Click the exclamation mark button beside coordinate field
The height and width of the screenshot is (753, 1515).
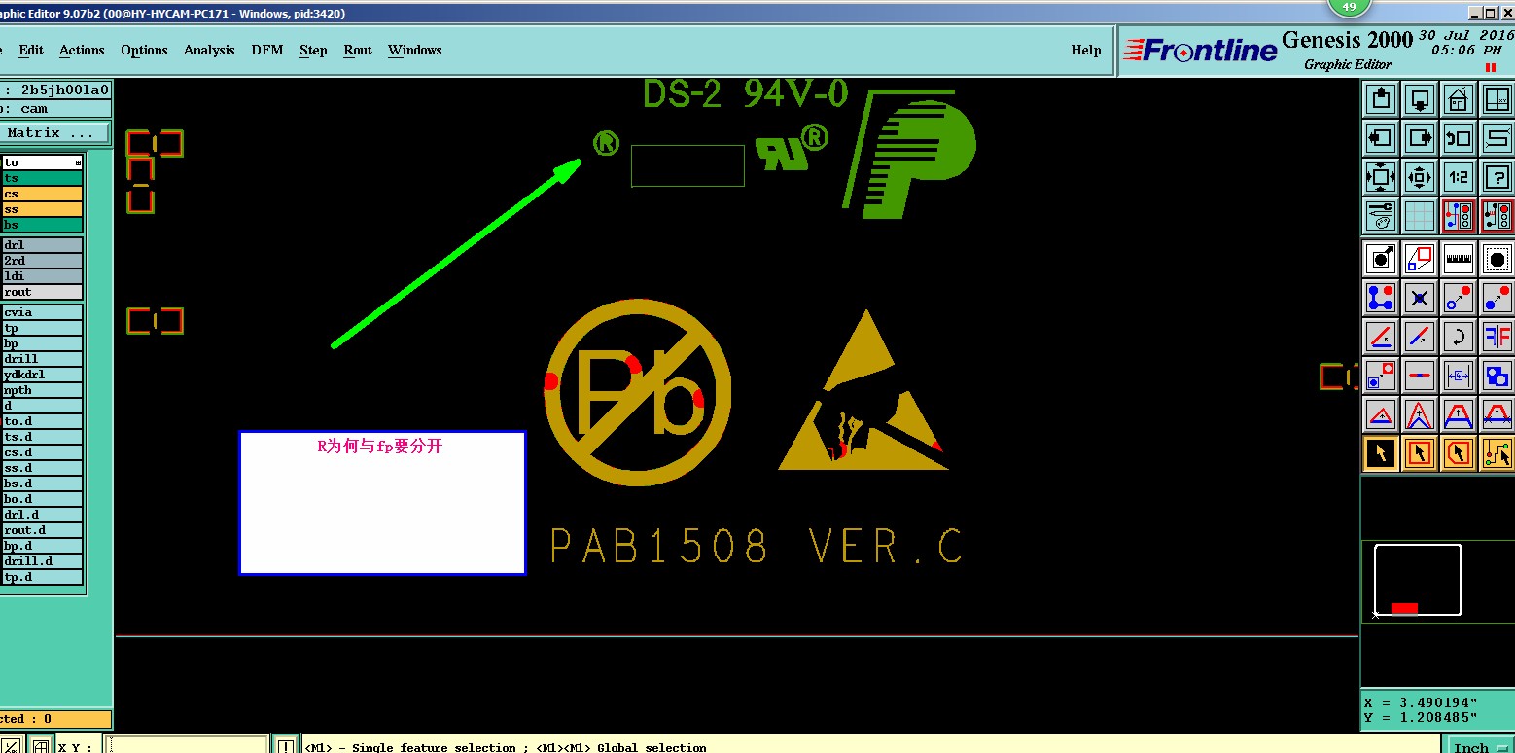click(286, 745)
